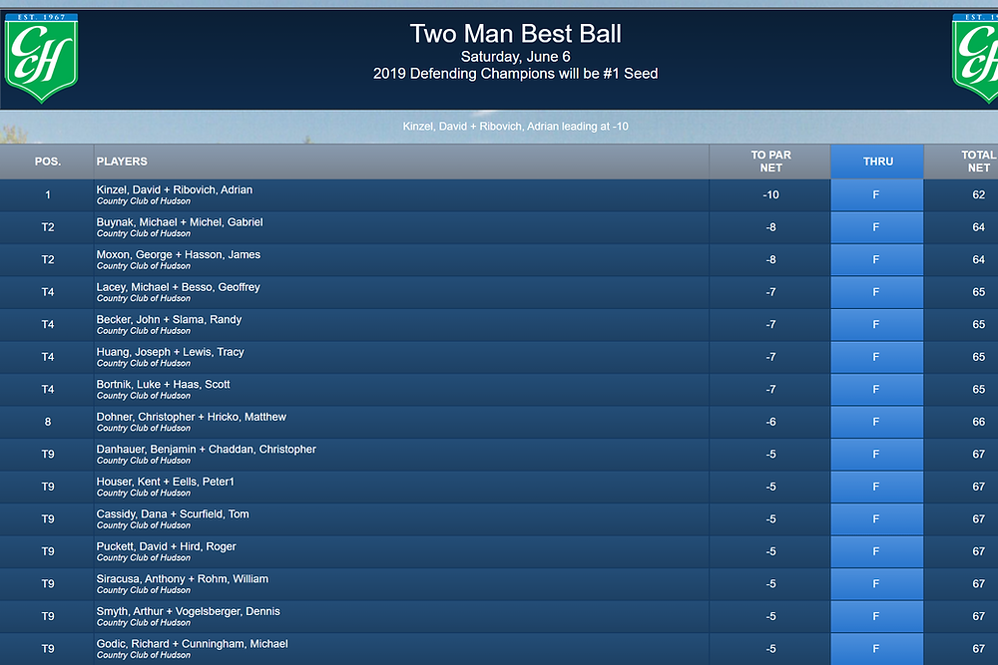Select the highlighted THRU column header
The height and width of the screenshot is (665, 998).
pyautogui.click(x=876, y=161)
